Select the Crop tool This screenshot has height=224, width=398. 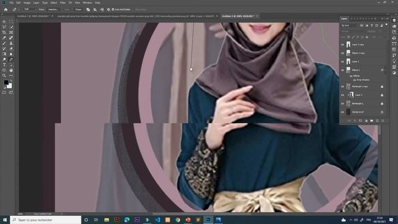coord(4,32)
